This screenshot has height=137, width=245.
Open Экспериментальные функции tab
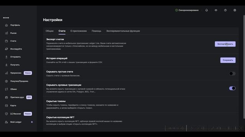pos(123,31)
